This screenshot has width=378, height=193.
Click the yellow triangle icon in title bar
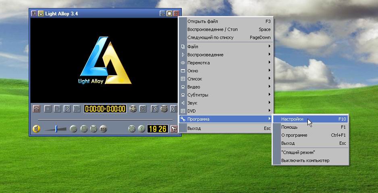tap(41, 14)
